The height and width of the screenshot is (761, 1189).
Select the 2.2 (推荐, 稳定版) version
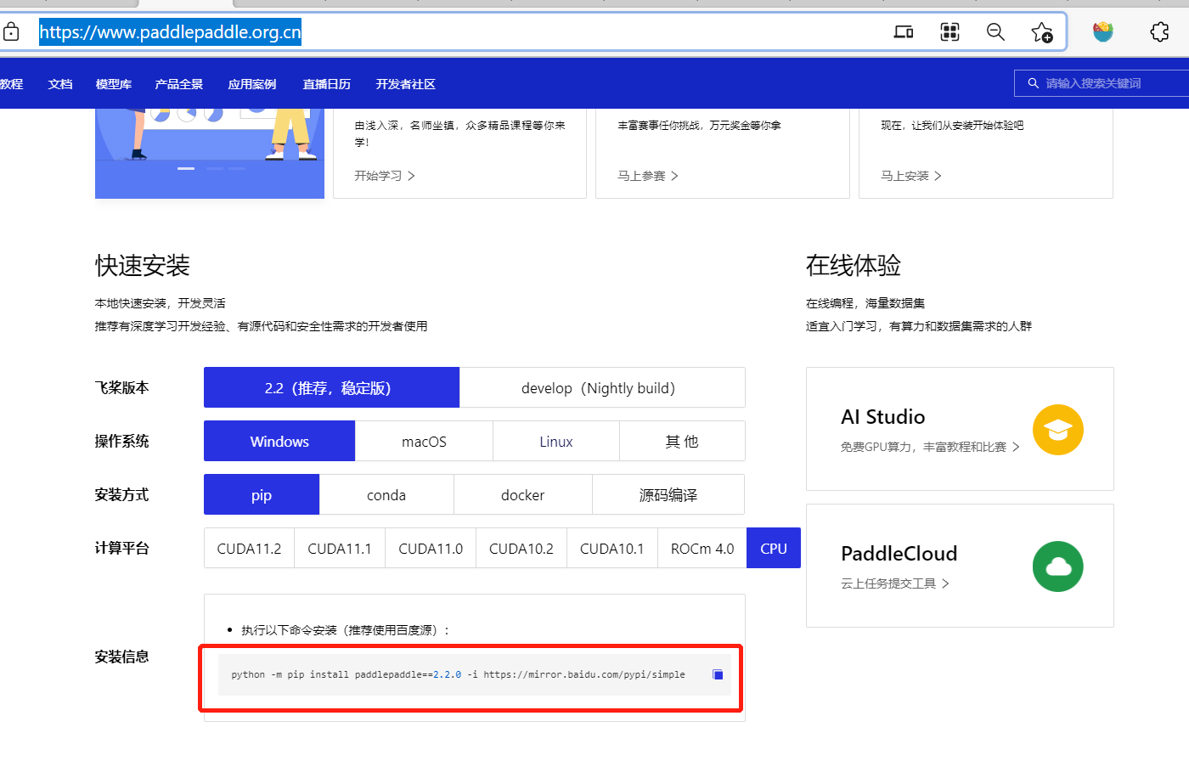click(331, 387)
